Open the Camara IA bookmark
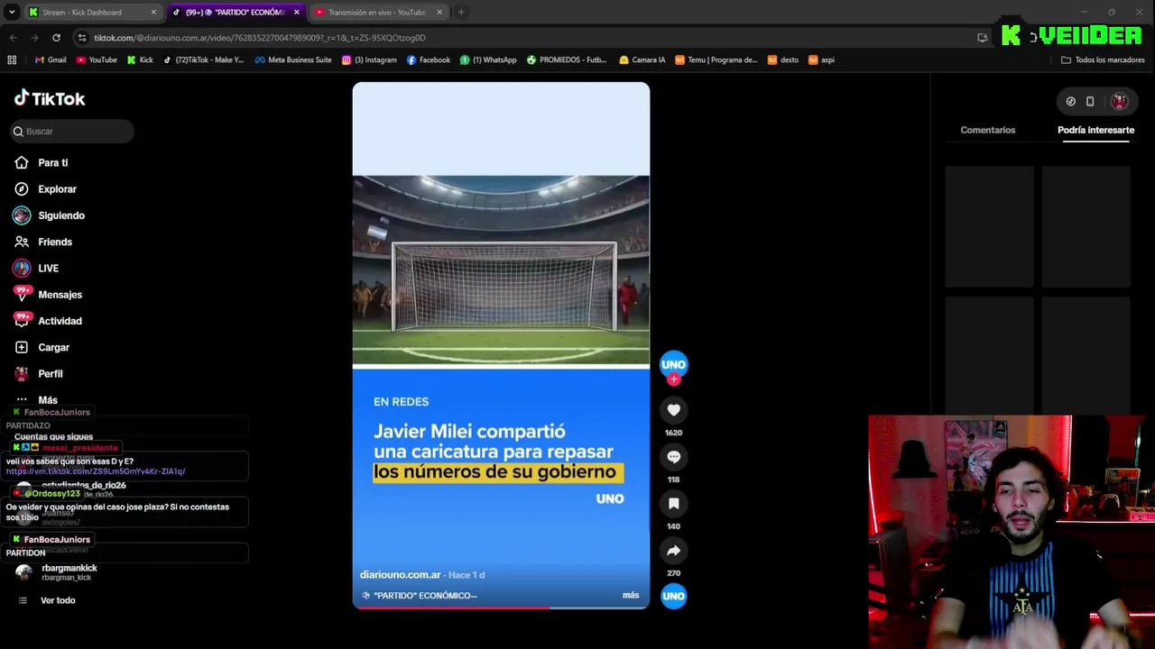The image size is (1155, 649). (x=642, y=59)
